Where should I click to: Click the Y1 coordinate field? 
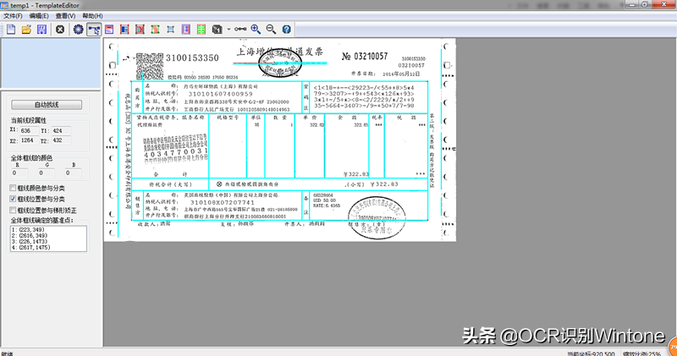61,130
